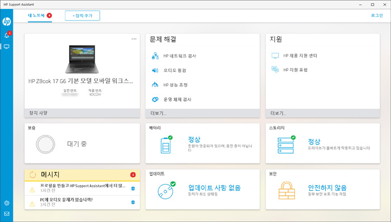Switch to 내 노트북 tab
The image size is (391, 222).
tap(40, 16)
